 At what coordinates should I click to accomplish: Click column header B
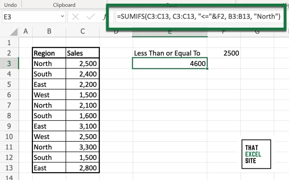[x=49, y=32]
